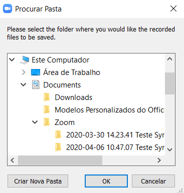Image resolution: width=184 pixels, height=193 pixels.
Task: Click the Zoom app icon in title bar
Action: [8, 8]
